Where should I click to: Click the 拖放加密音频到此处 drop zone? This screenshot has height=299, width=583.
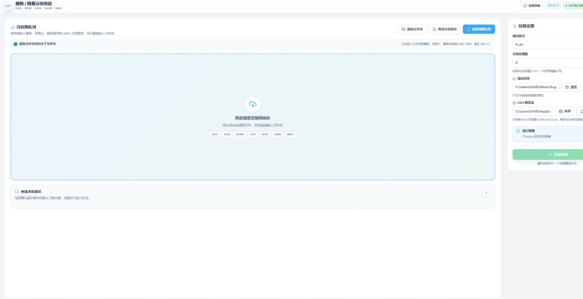pos(253,117)
